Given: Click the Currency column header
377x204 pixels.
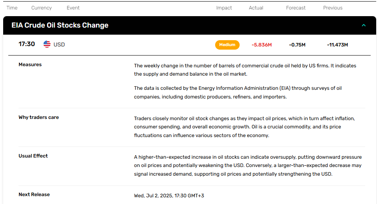Looking at the screenshot, I should pos(41,8).
